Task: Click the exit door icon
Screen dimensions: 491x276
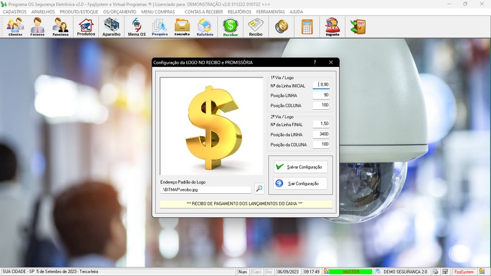Action: coord(357,27)
